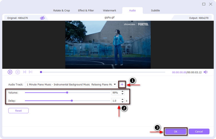Maximize the editor window

(204, 4)
